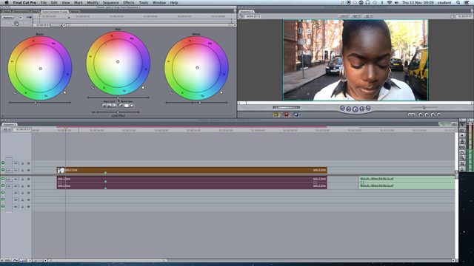Click the Auto Black Level button

tap(104, 106)
